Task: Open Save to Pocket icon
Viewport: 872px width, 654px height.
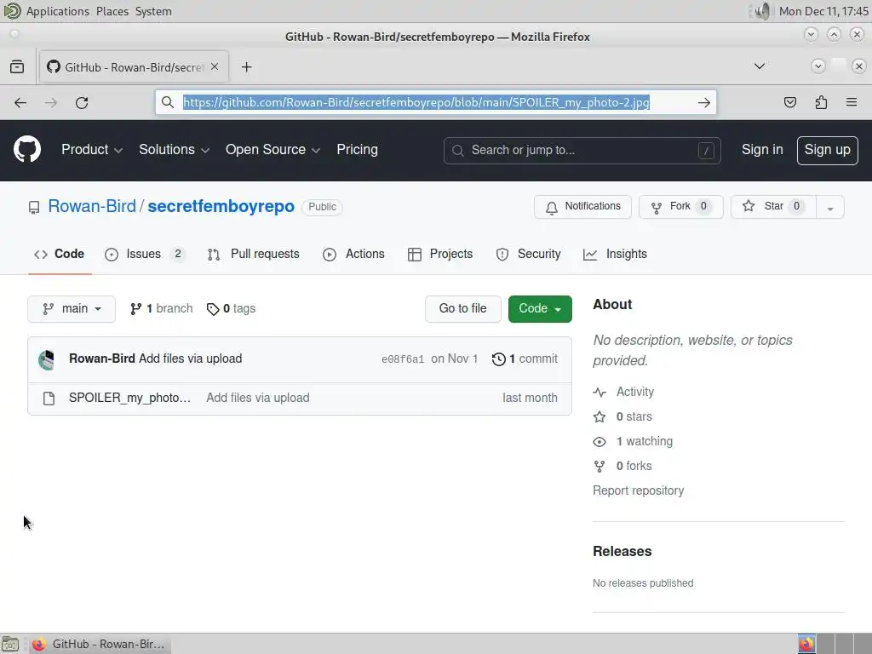Action: [x=789, y=102]
